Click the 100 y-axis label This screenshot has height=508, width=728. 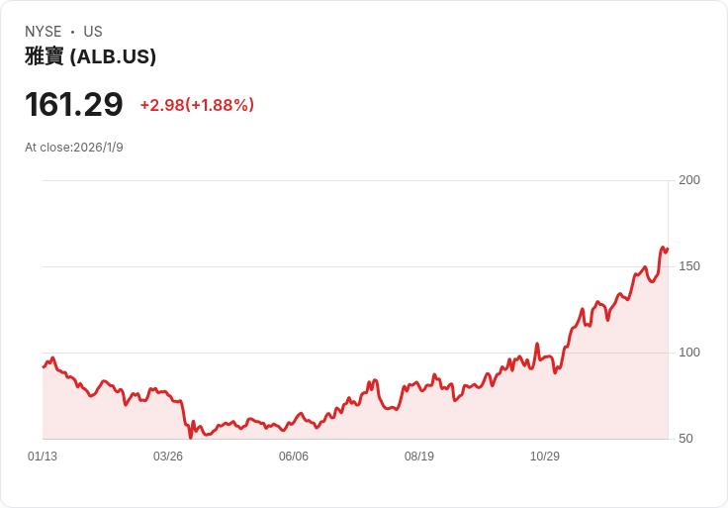click(x=689, y=353)
